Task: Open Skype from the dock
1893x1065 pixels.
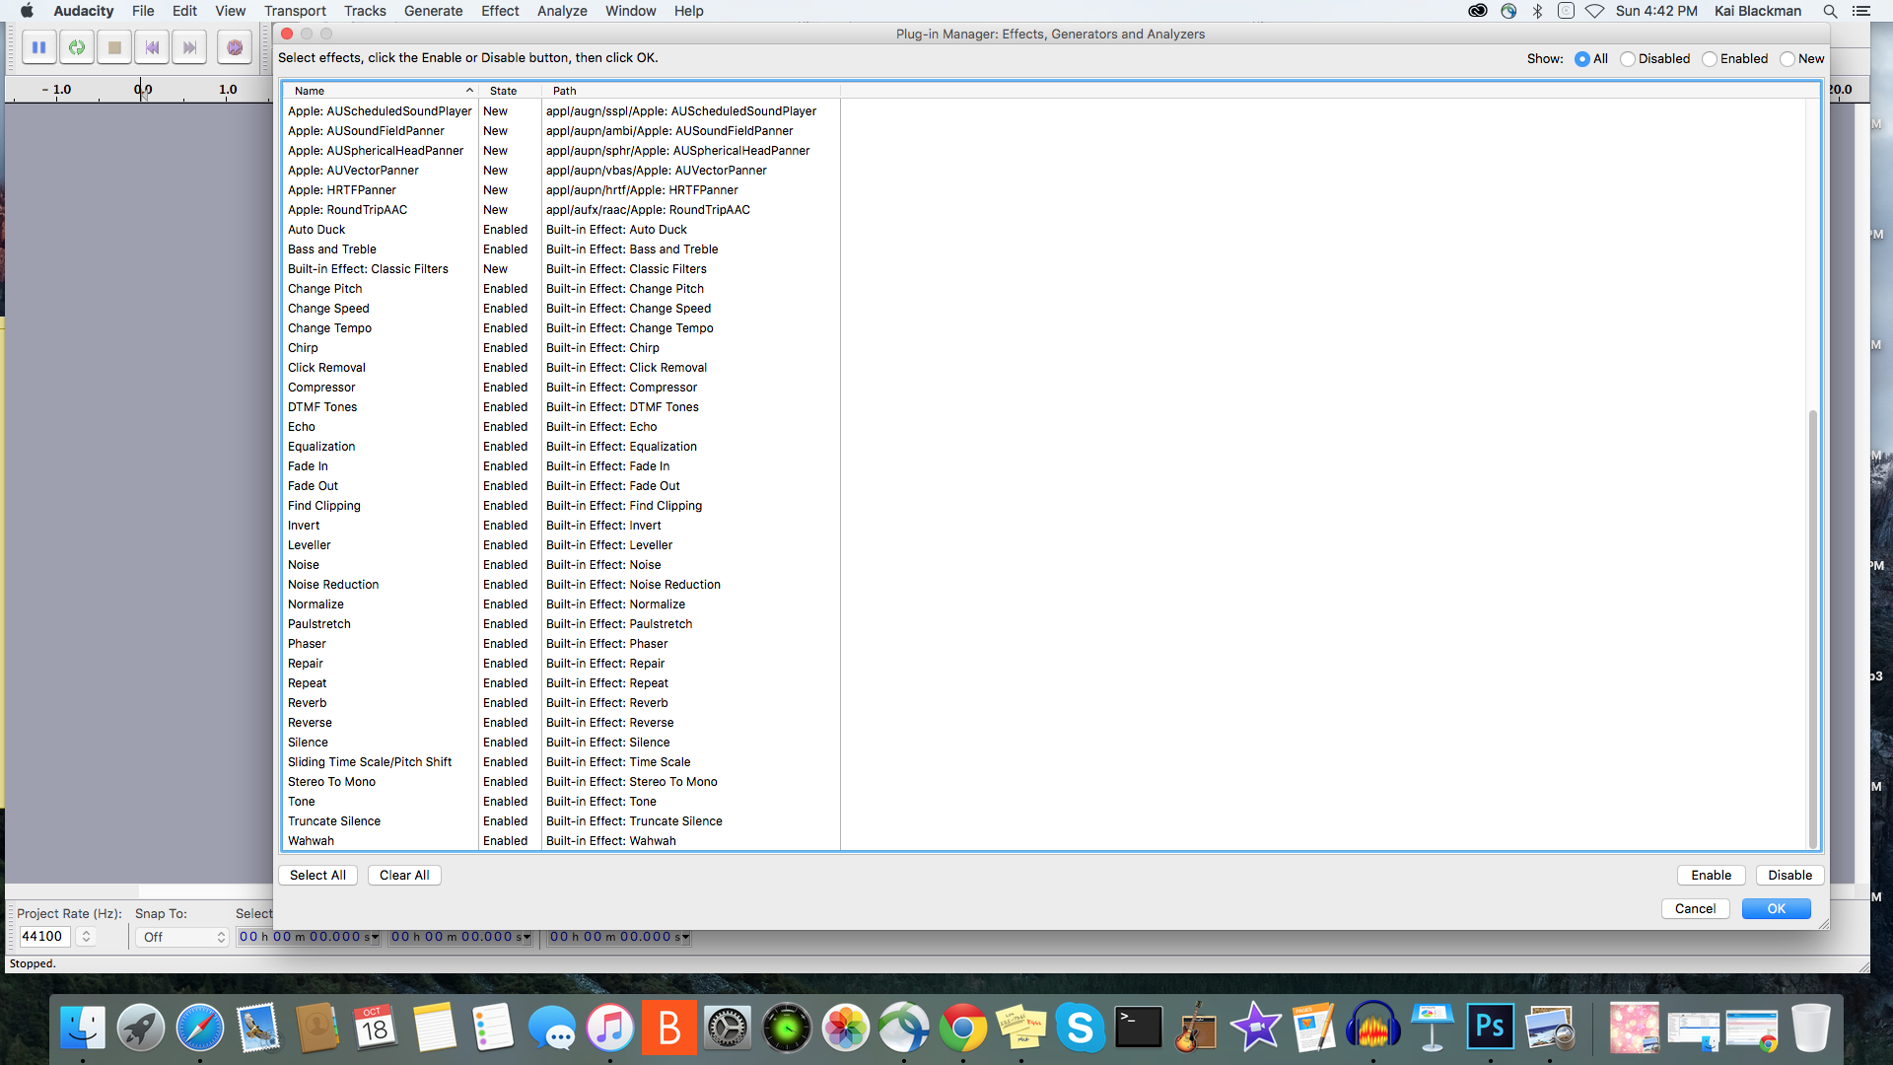Action: pos(1080,1028)
